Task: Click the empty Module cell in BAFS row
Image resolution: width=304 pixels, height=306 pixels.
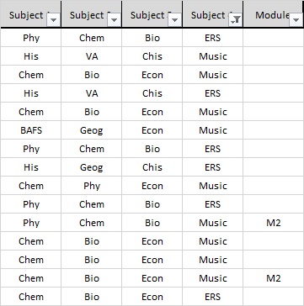Action: [274, 130]
